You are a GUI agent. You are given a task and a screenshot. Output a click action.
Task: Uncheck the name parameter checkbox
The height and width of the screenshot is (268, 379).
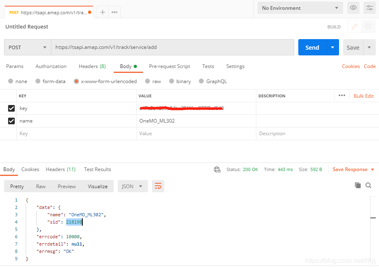11,121
